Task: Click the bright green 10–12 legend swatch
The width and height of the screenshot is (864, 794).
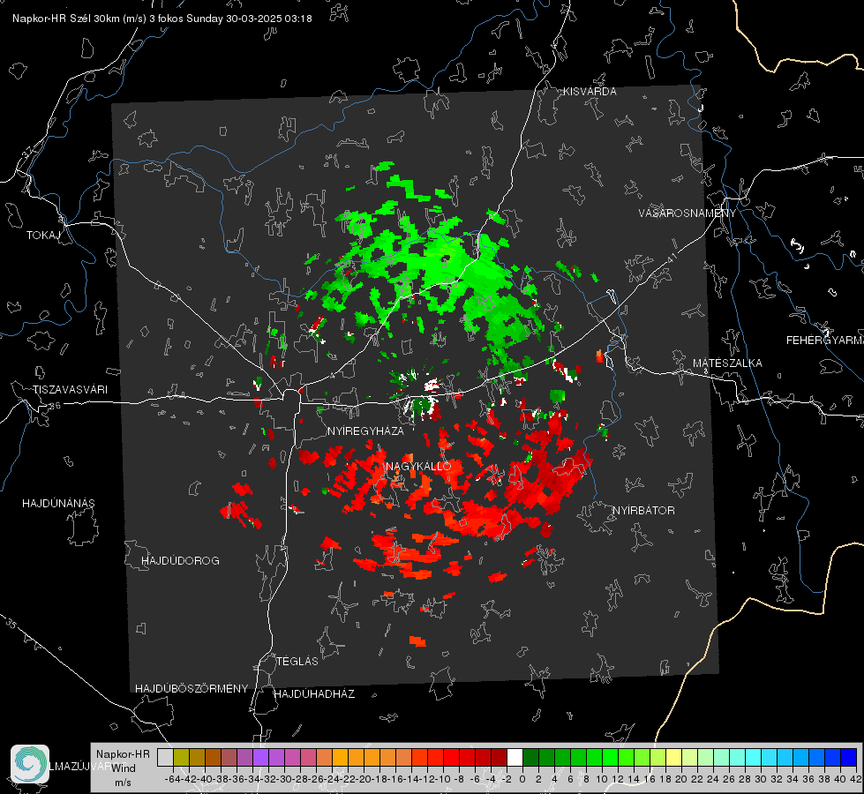Action: coord(610,757)
